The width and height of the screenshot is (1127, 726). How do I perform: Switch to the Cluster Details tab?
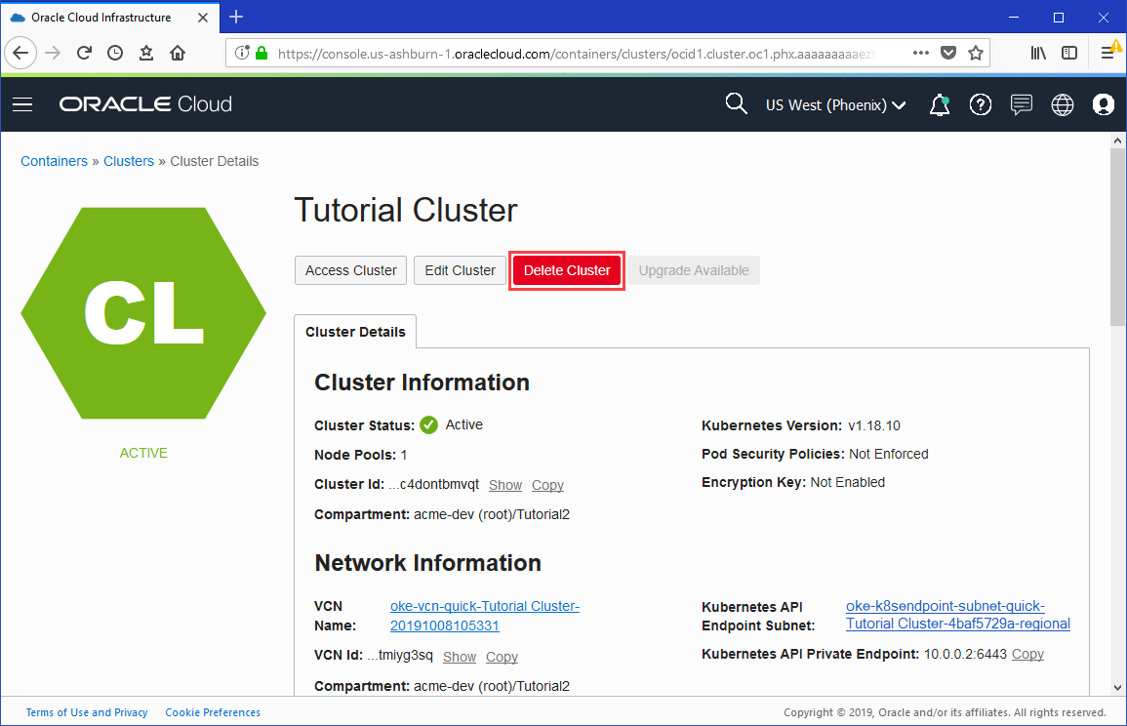click(x=355, y=332)
